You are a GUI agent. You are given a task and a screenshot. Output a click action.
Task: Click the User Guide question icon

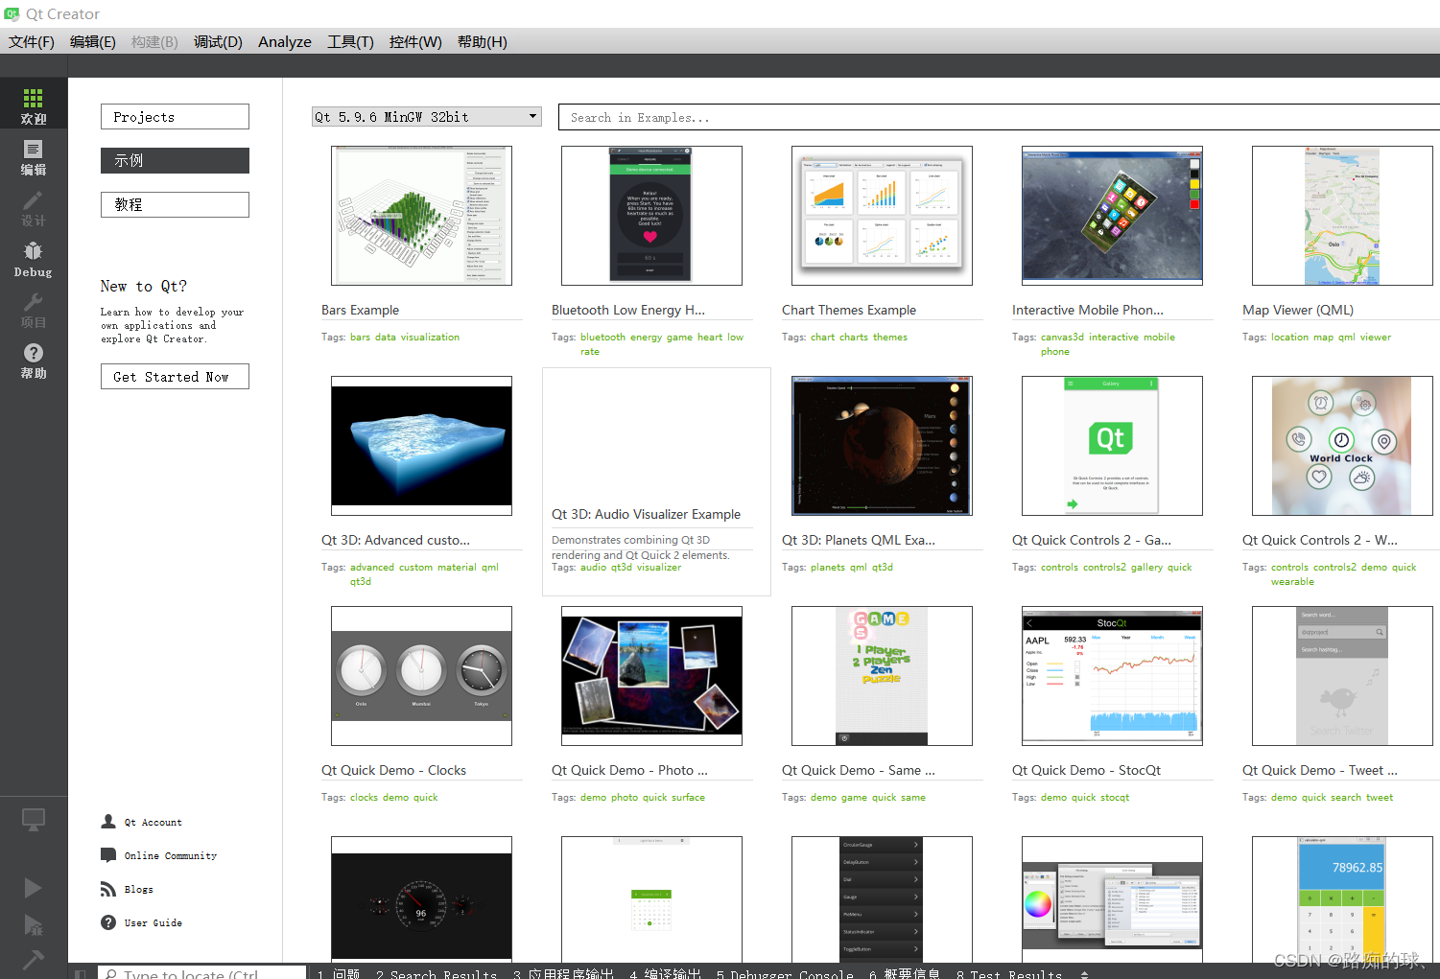pos(108,922)
